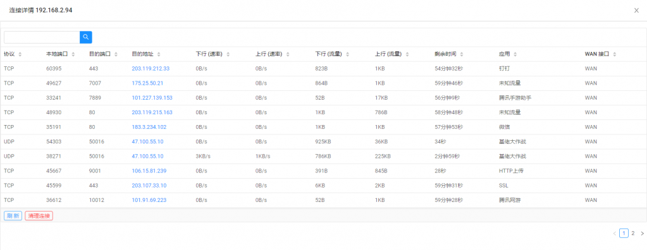Select local port 45667 cell
The image size is (647, 250).
54,171
